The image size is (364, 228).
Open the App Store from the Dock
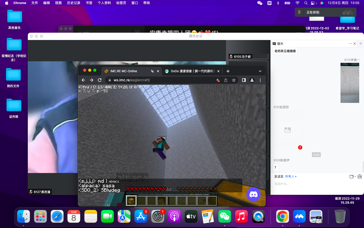coord(141,216)
